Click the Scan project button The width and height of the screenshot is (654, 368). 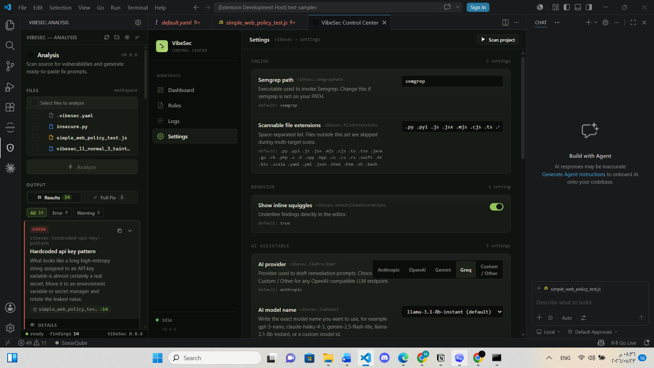coord(498,40)
